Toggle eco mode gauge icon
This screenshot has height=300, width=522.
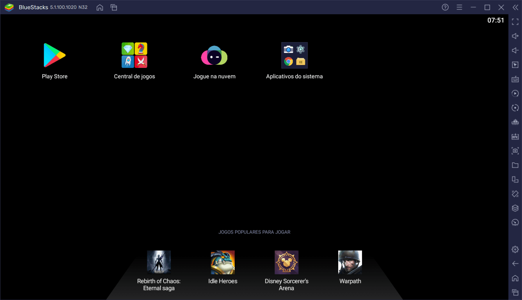tap(515, 222)
